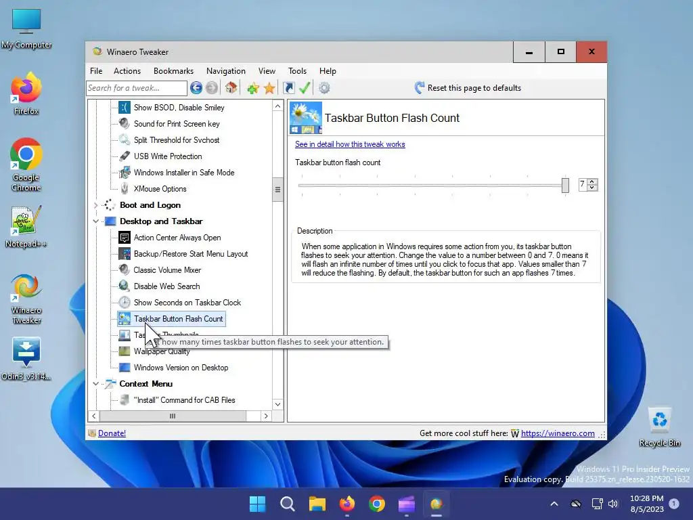Click tree scrollbar down arrow
Screen dimensions: 693x520
(x=277, y=404)
